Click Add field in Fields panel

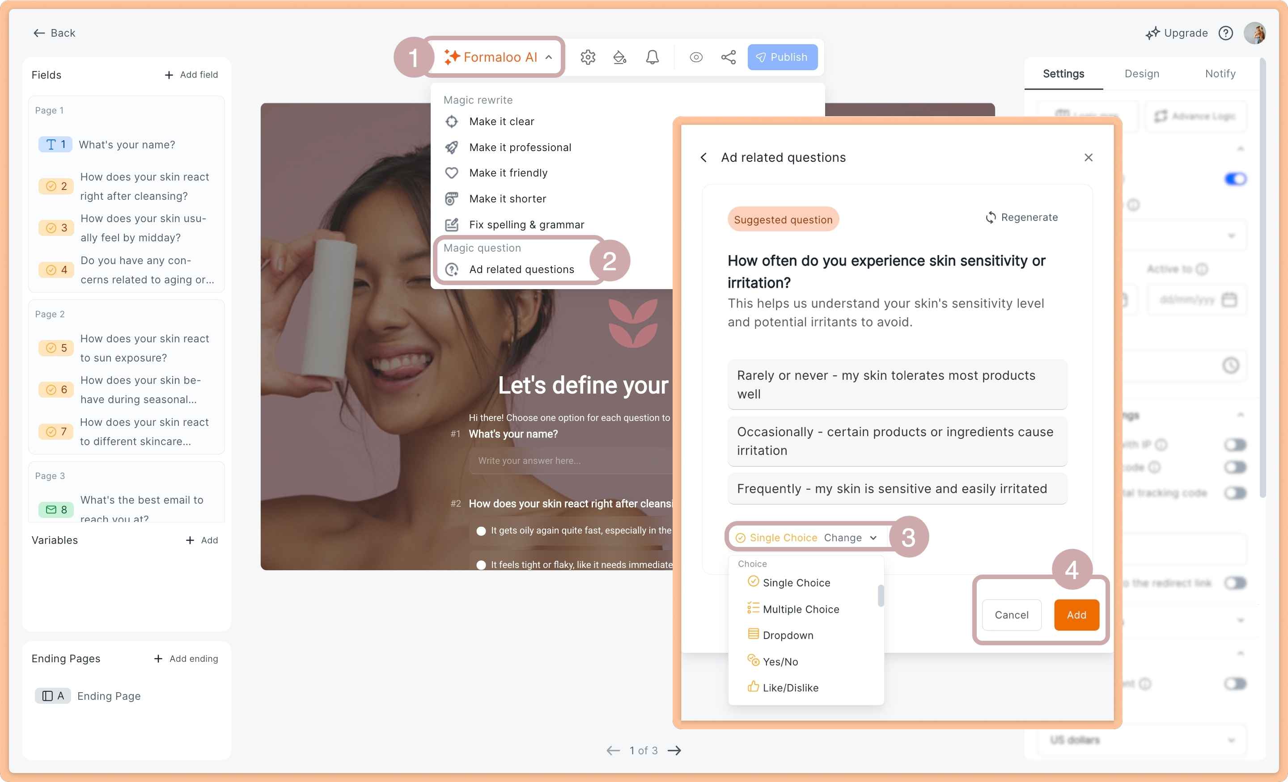[x=191, y=75]
